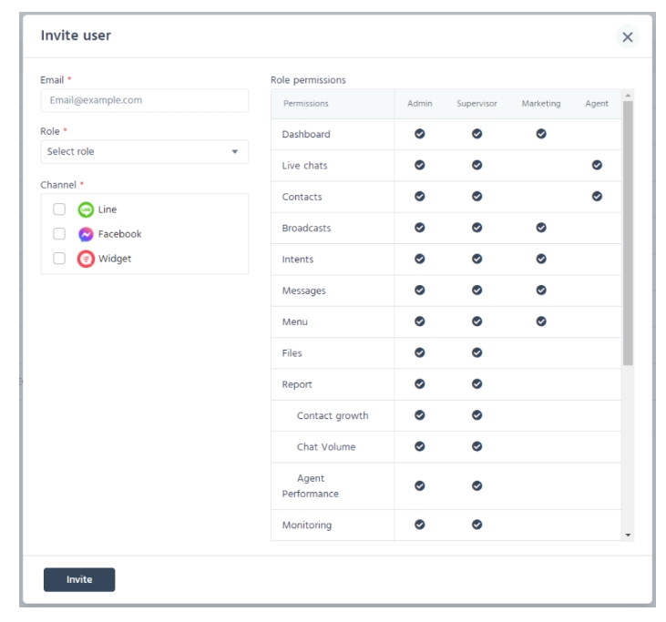Click Supervisor checkmark in Monitoring row

[477, 525]
